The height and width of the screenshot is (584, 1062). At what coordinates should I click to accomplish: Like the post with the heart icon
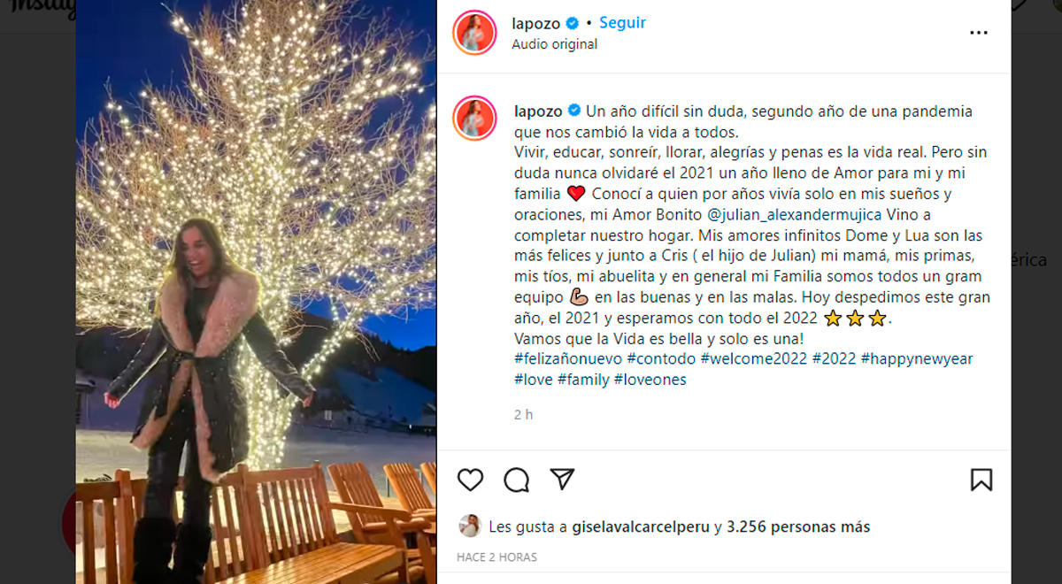(x=470, y=480)
